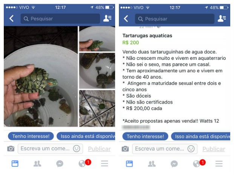Viewport: 234px width, 175px height.
Task: Open the large photo of hand holding turtle
Action: coord(41,76)
